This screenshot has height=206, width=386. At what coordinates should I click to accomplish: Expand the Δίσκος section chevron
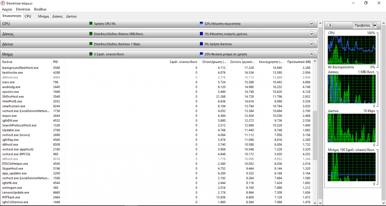point(311,34)
